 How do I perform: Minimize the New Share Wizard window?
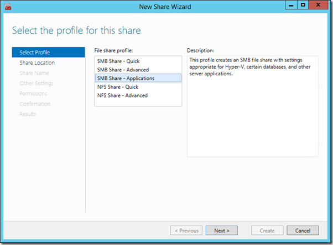coord(291,5)
